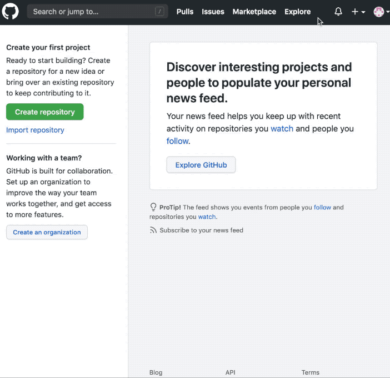Click the GitHub Octocat logo
This screenshot has height=378, width=390.
(x=10, y=12)
